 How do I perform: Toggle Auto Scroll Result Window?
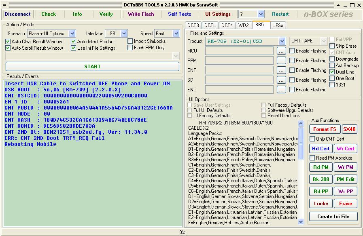(8, 48)
